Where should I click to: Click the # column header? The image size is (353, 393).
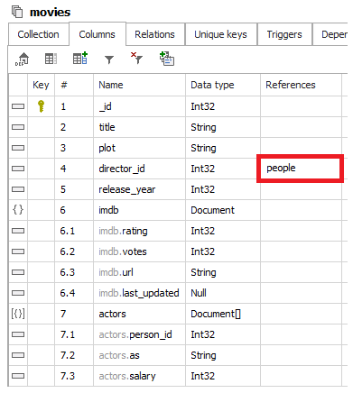tap(74, 85)
